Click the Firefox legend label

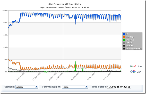[130, 37]
